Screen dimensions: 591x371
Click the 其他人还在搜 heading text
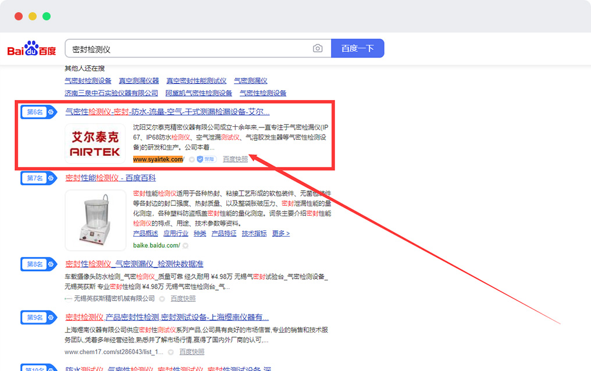tap(84, 68)
